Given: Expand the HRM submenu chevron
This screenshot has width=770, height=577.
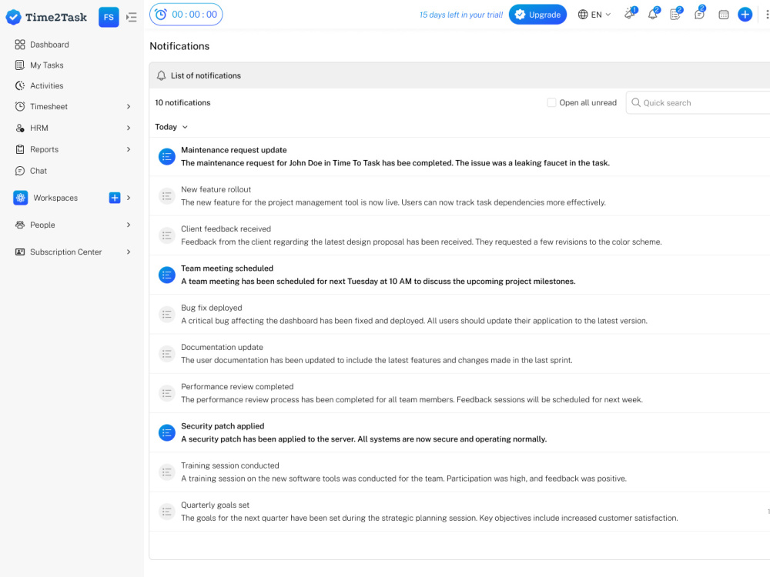Looking at the screenshot, I should click(129, 128).
